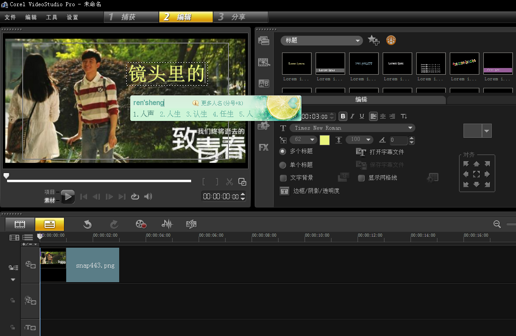
Task: Jump to the end of clip
Action: [x=122, y=196]
